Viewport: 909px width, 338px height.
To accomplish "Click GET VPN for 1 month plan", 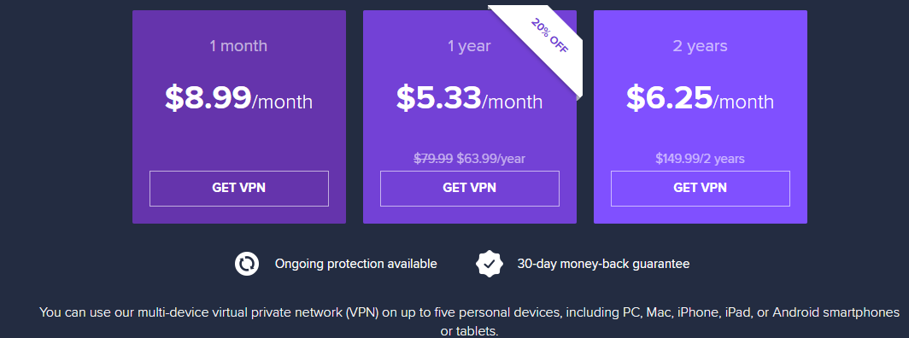I will [239, 189].
